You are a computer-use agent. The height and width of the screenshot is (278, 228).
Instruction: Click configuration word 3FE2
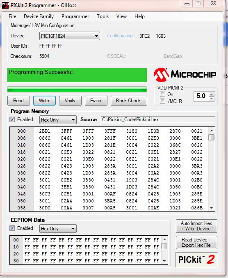pyautogui.click(x=144, y=36)
